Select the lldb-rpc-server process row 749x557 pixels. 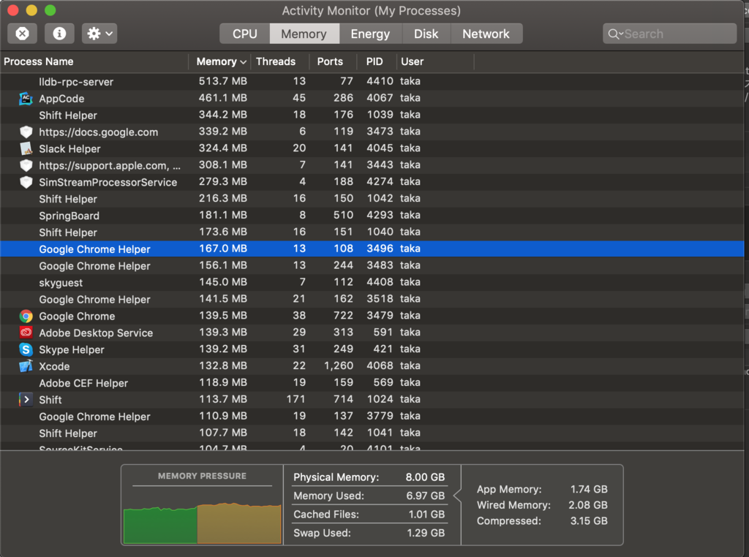click(372, 82)
